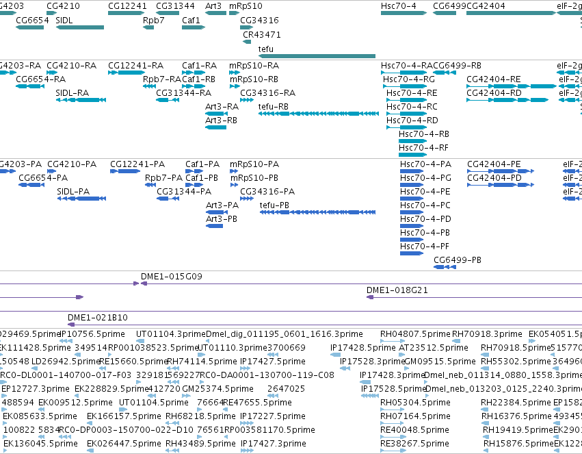
Task: Select the 3700669 EST label
Action: (x=287, y=347)
